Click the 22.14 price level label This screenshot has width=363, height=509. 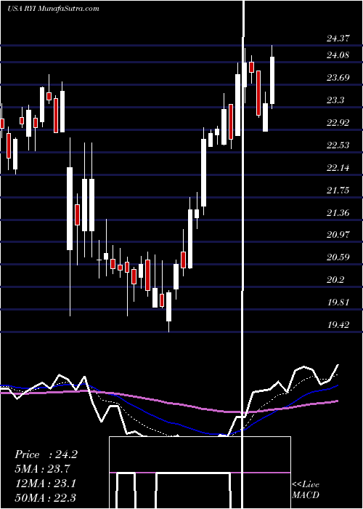point(338,168)
